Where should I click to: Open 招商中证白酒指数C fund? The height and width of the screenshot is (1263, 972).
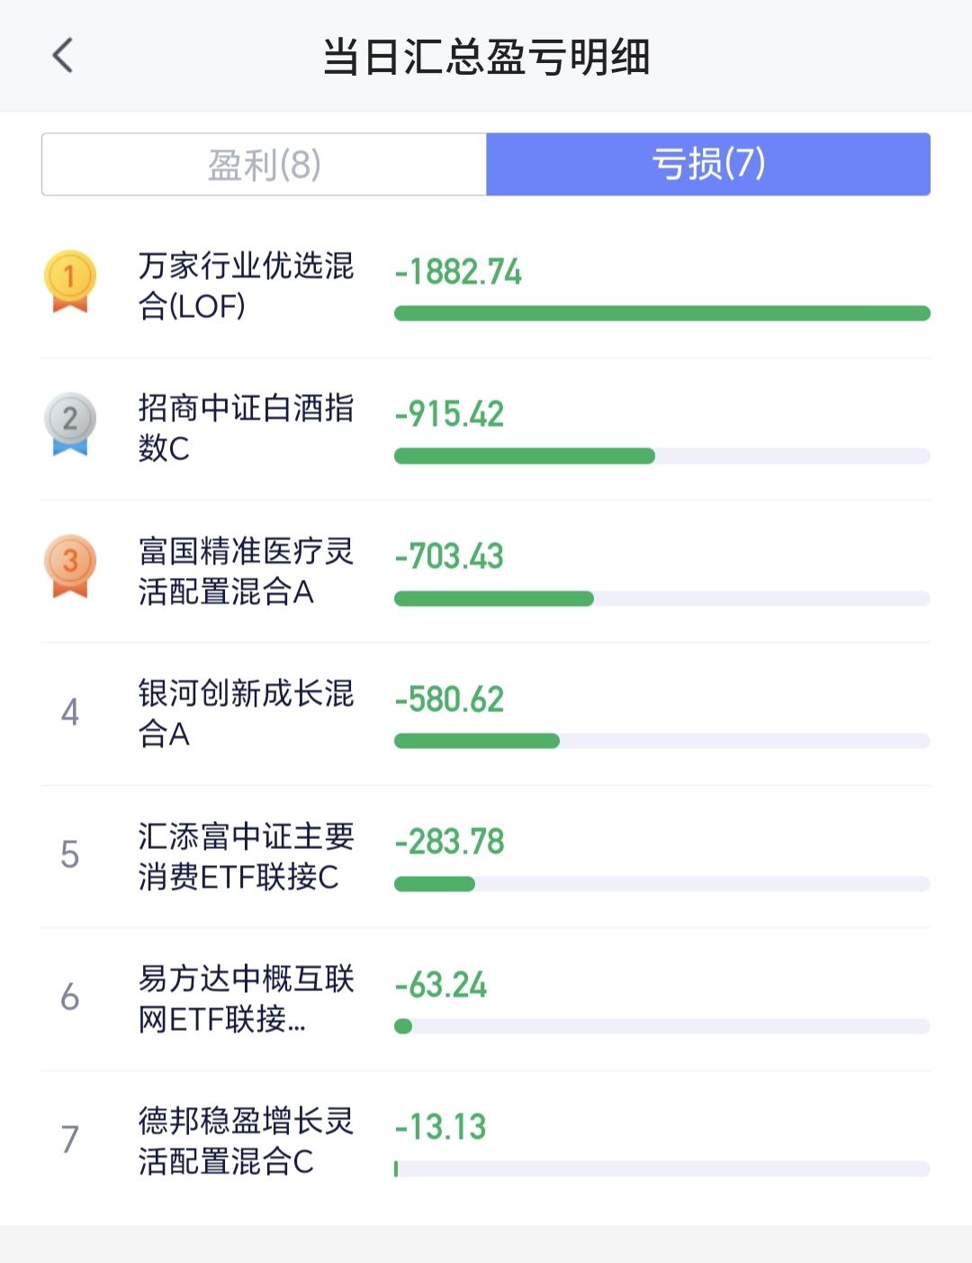246,428
